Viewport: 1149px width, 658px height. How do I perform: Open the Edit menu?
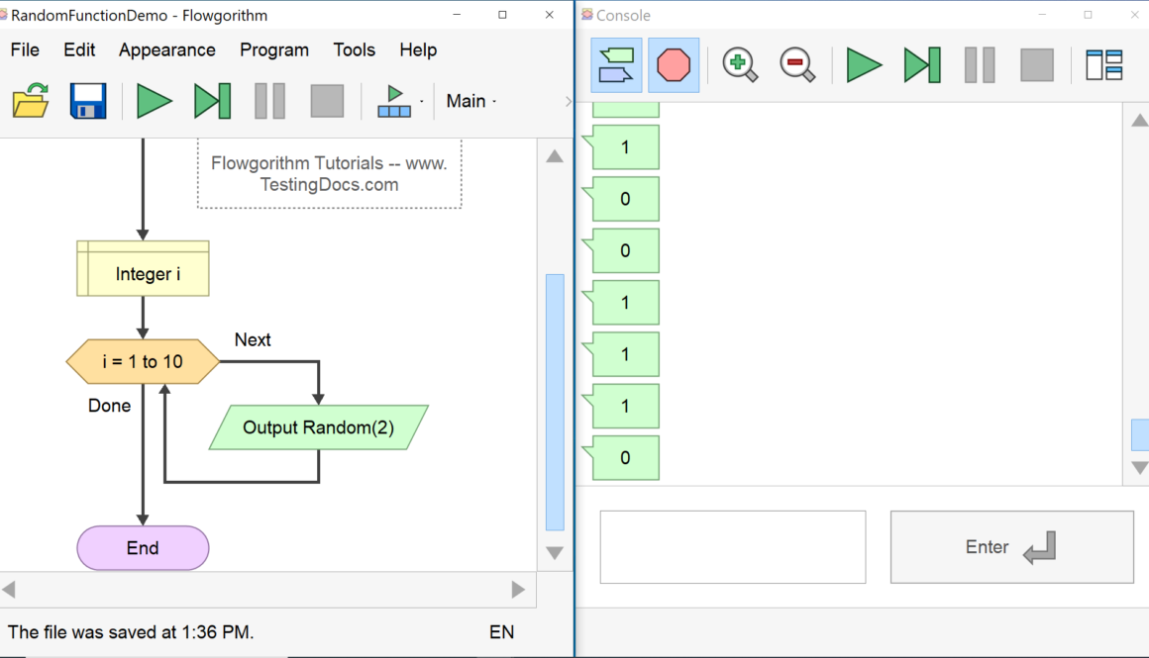pyautogui.click(x=79, y=49)
